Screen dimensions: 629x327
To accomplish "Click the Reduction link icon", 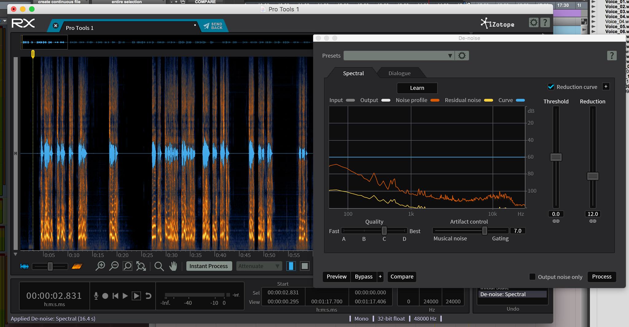I will pos(593,221).
